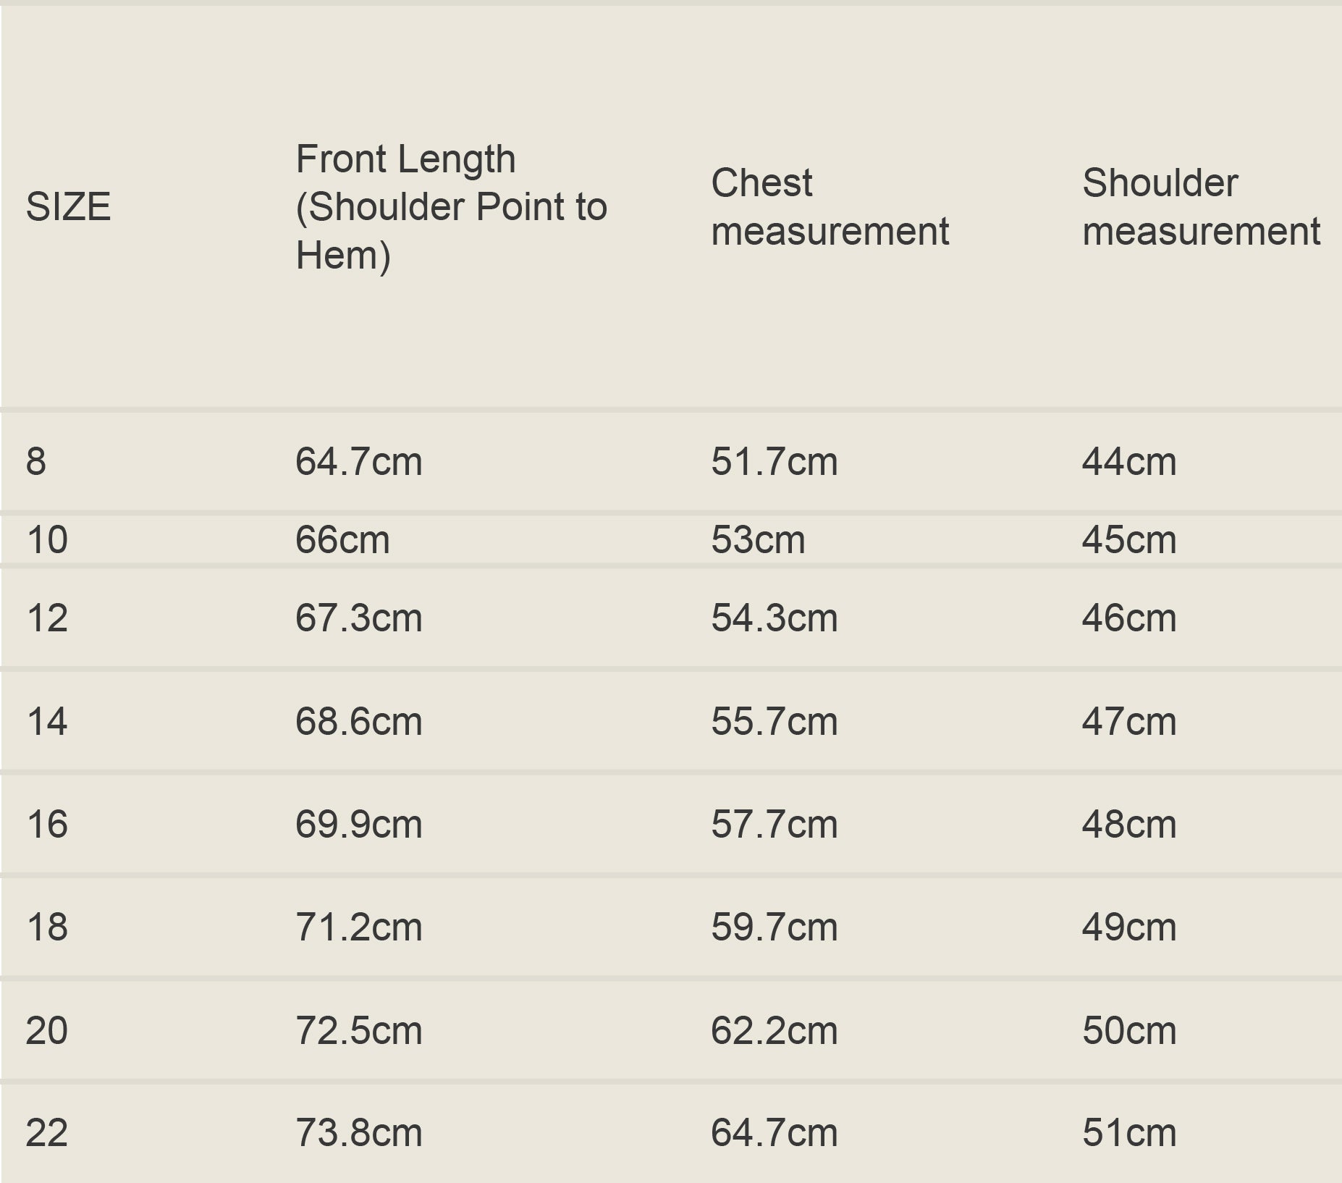Click the 57.7cm chest value
Screen dimensions: 1342x1183
click(x=775, y=825)
